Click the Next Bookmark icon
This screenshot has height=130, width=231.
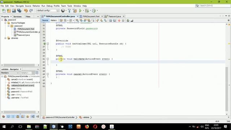(x=101, y=21)
